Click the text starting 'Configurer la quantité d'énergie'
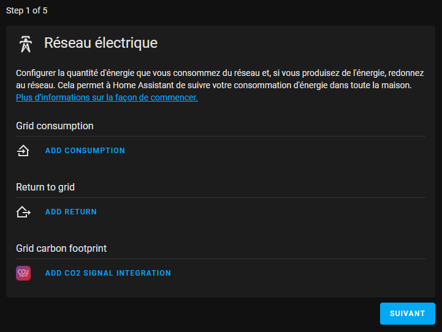Image resolution: width=442 pixels, height=332 pixels. [x=220, y=79]
